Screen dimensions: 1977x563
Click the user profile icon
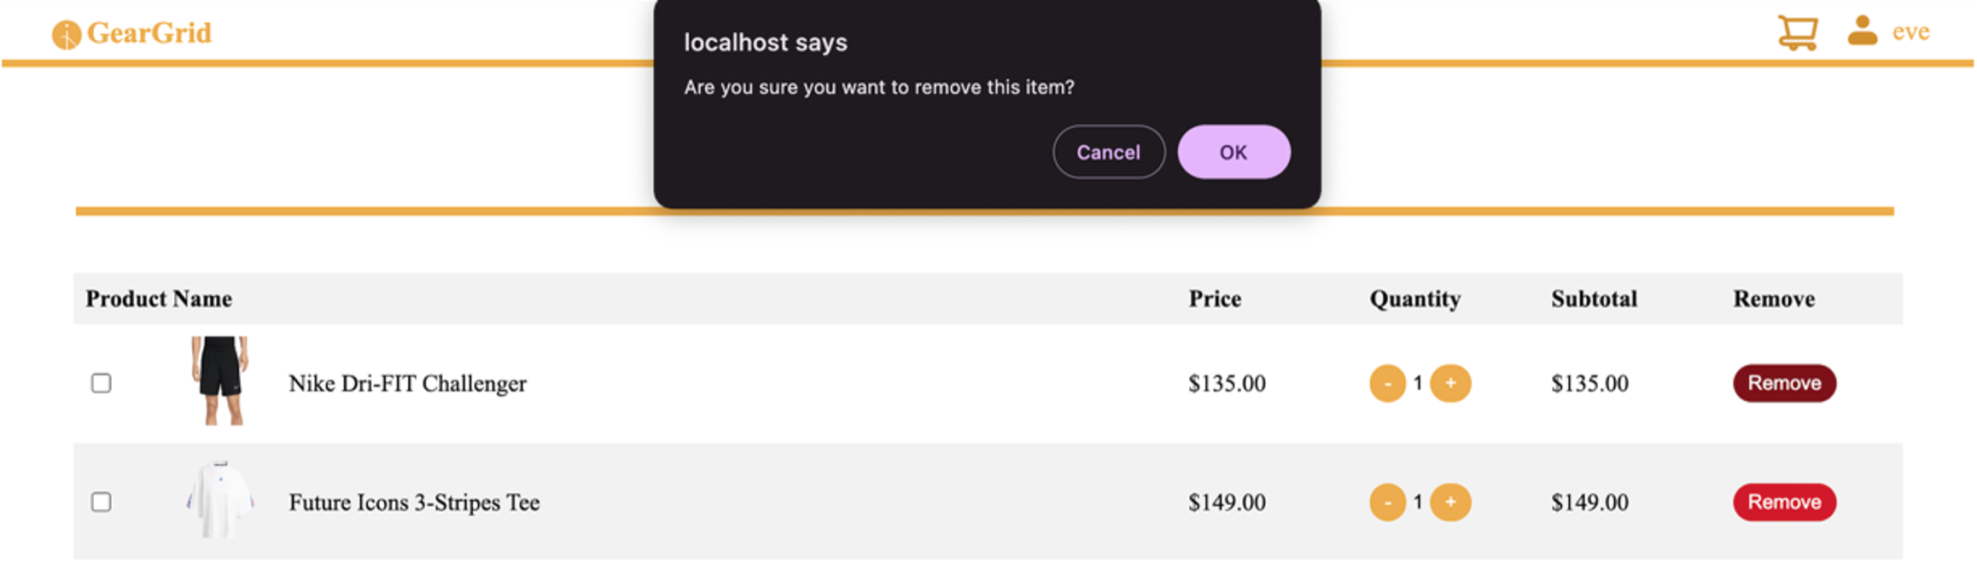(1862, 31)
